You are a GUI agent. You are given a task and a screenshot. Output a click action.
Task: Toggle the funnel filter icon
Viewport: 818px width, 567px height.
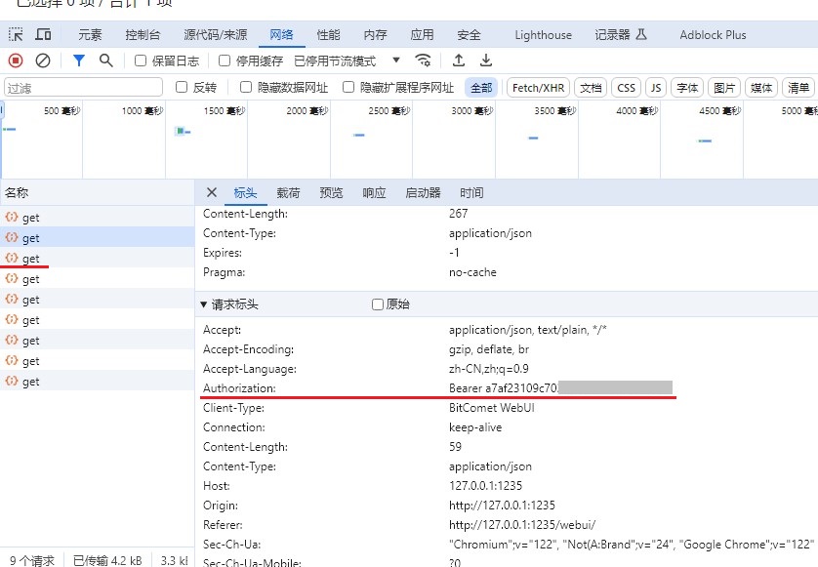(x=79, y=61)
